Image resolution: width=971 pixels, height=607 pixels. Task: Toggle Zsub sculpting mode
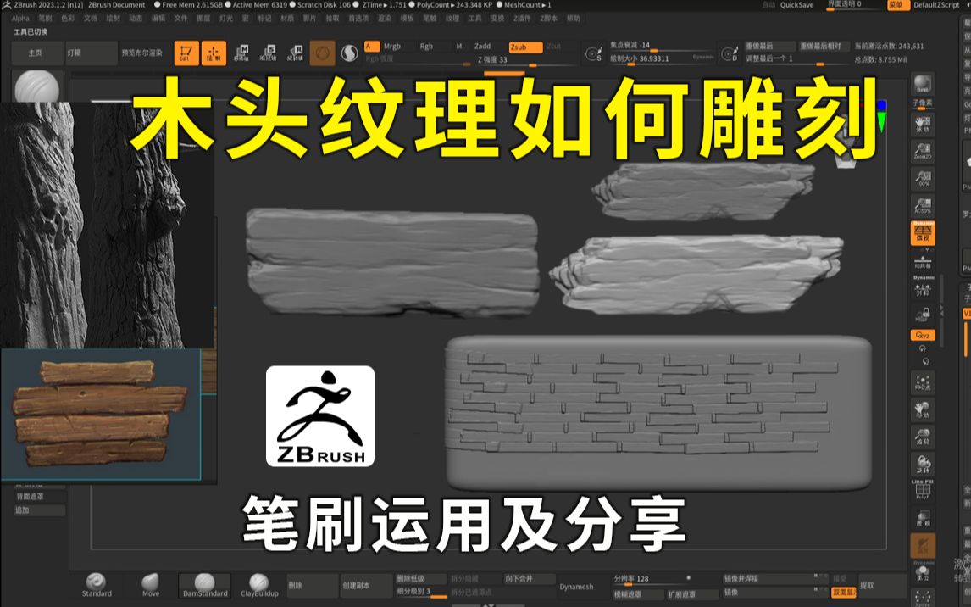pos(525,46)
